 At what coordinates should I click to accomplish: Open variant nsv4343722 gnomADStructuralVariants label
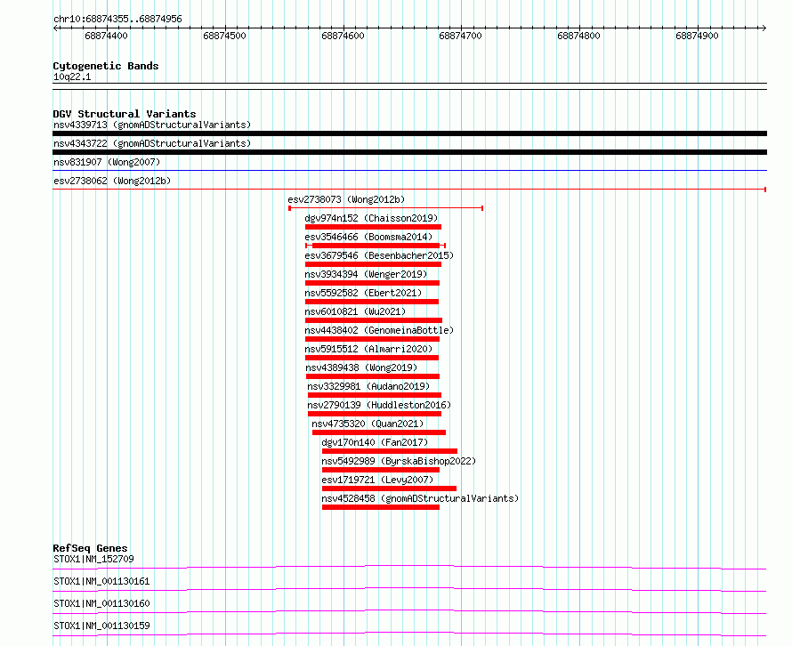pyautogui.click(x=152, y=143)
